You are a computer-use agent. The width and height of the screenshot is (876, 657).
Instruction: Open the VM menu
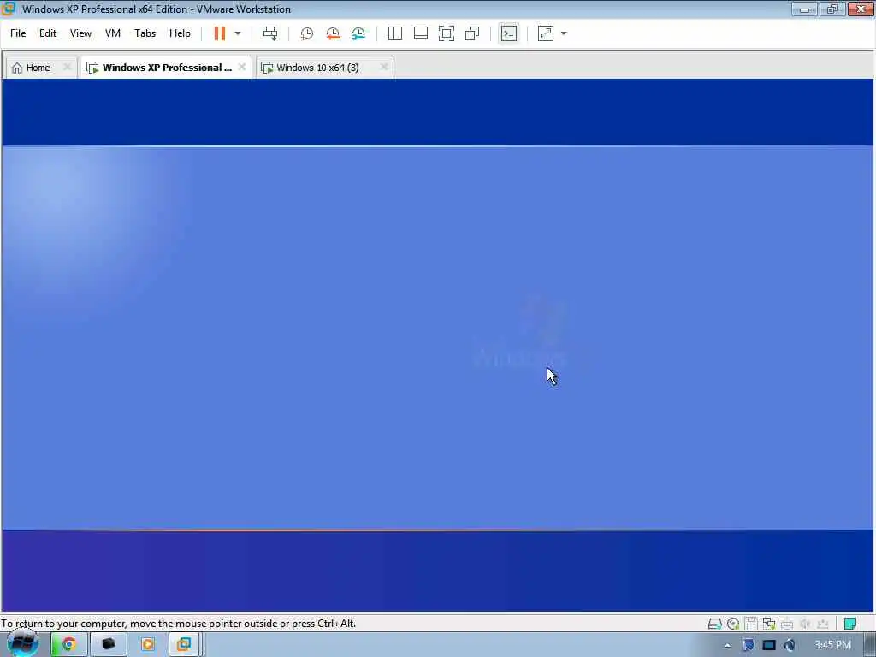point(113,33)
